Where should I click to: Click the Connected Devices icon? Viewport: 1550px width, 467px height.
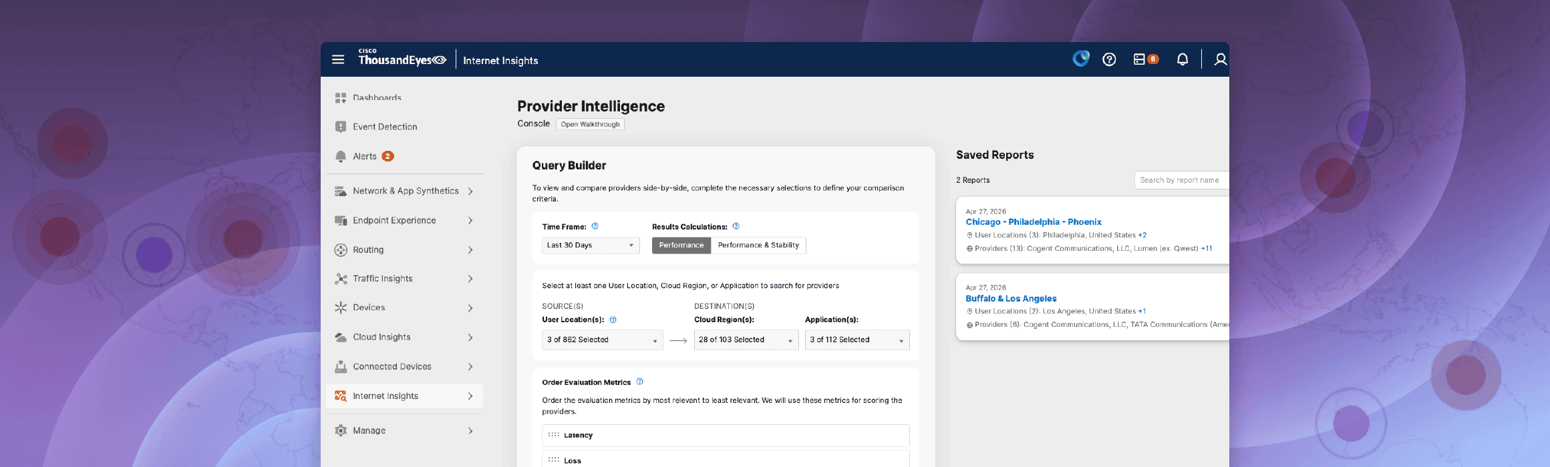pos(341,366)
